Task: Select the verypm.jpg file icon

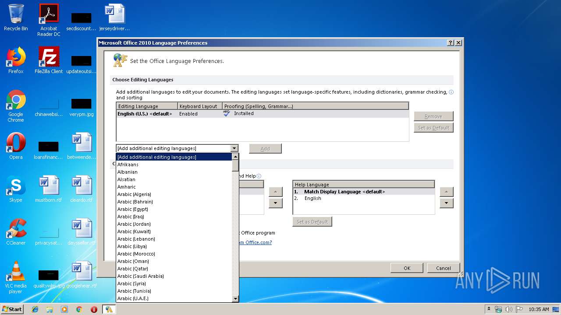Action: pos(82,107)
